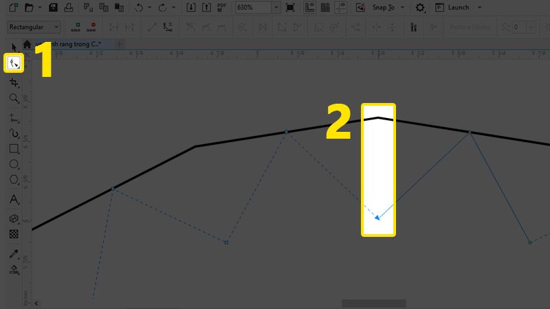Select the Pick tool arrow
Viewport: 550px width, 309px height.
14,47
